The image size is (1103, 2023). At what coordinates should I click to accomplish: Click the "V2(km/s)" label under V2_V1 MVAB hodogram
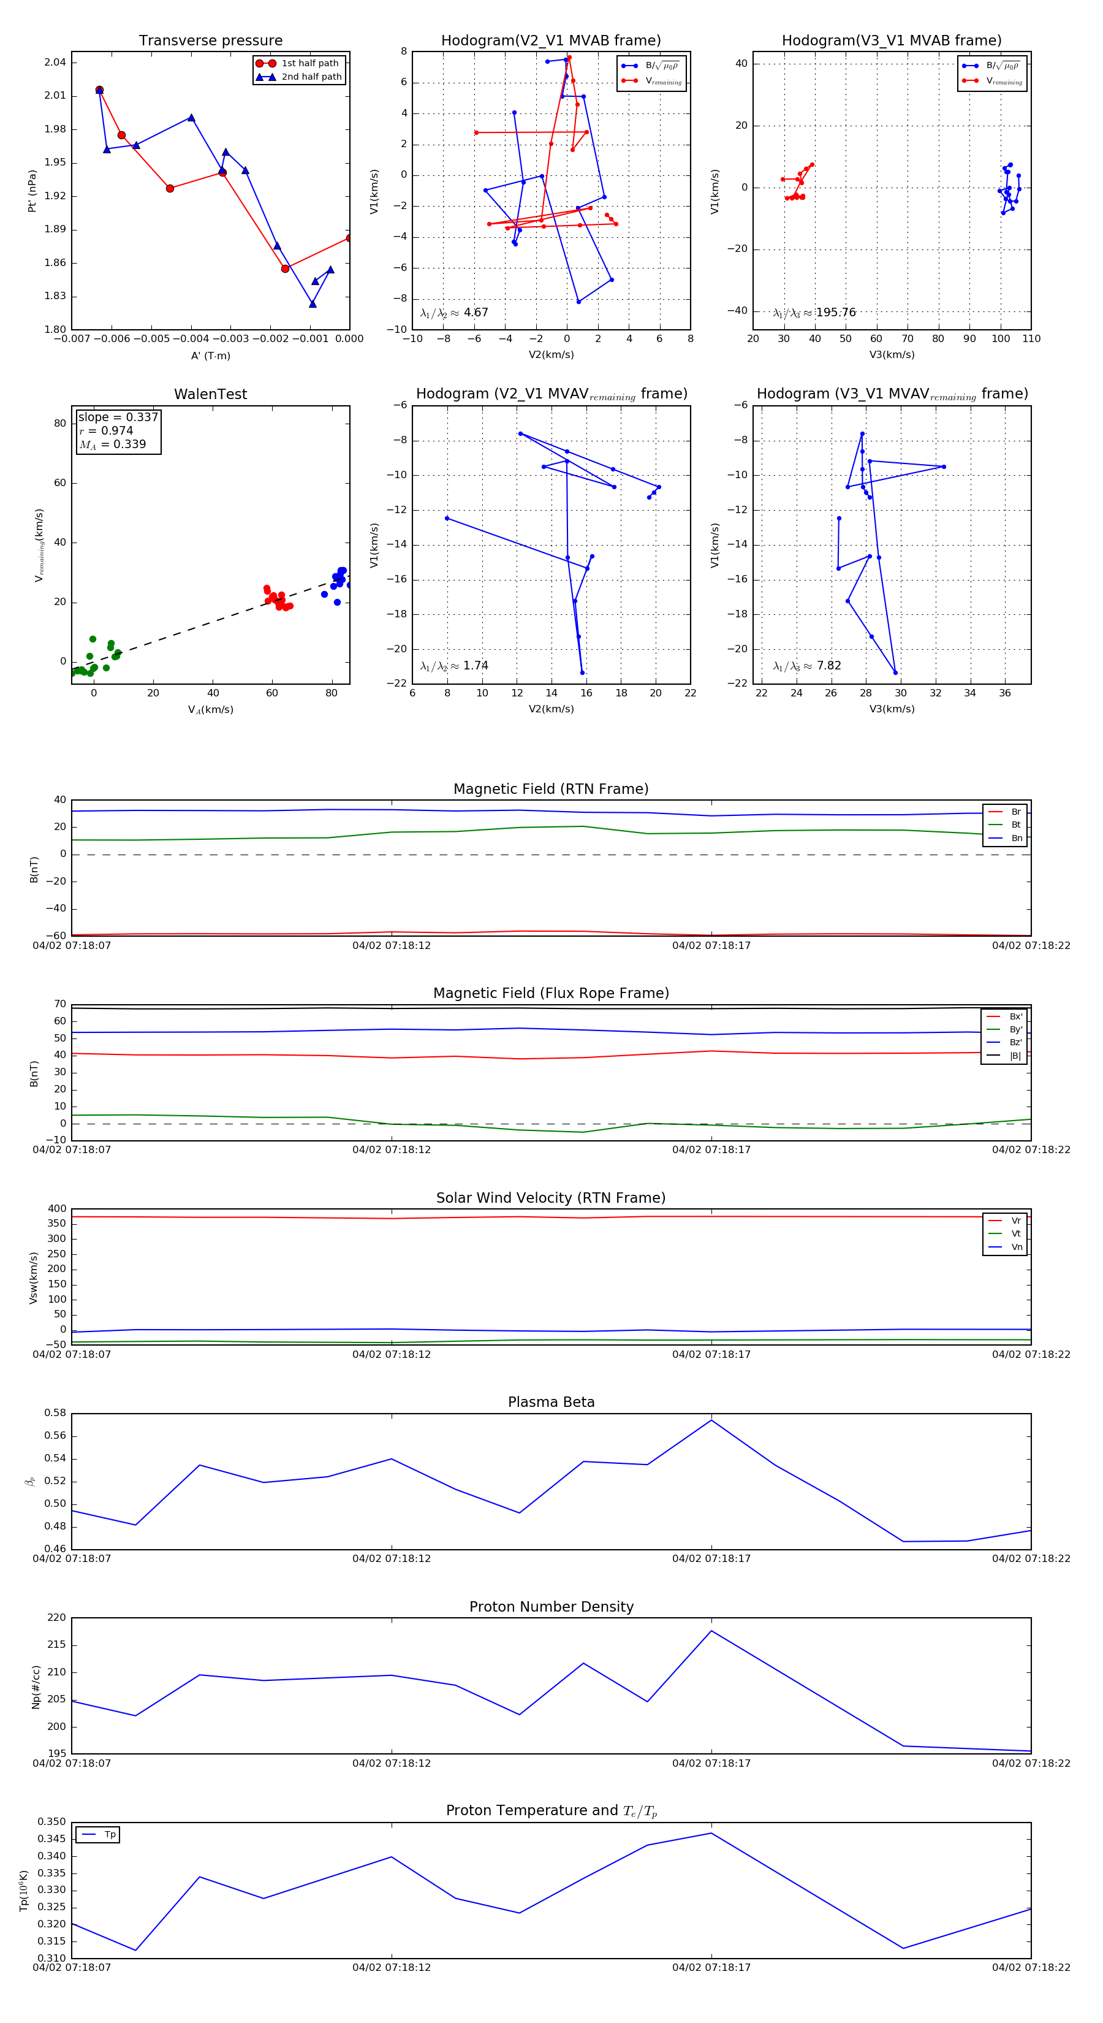click(x=551, y=355)
